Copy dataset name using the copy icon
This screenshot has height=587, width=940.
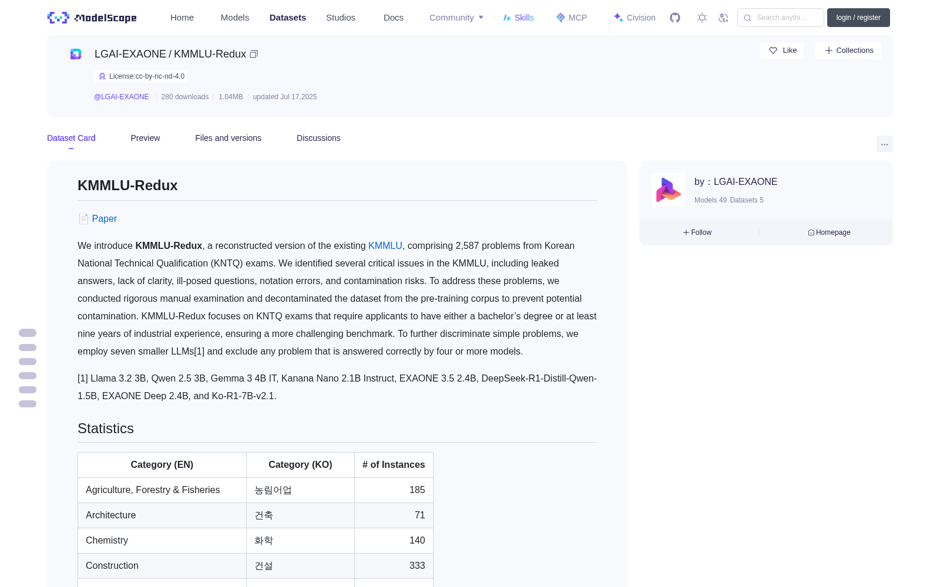point(254,54)
